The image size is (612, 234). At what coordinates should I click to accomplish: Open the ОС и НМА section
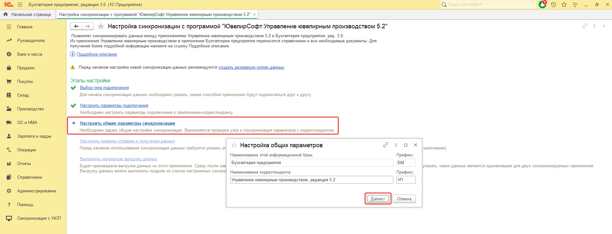click(27, 123)
